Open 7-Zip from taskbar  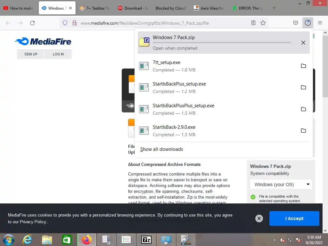(x=146, y=240)
